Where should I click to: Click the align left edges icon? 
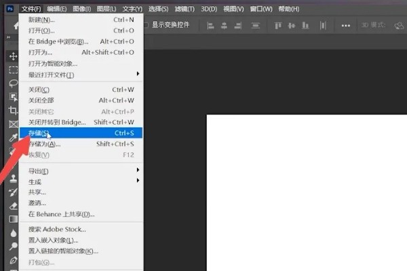pyautogui.click(x=209, y=26)
